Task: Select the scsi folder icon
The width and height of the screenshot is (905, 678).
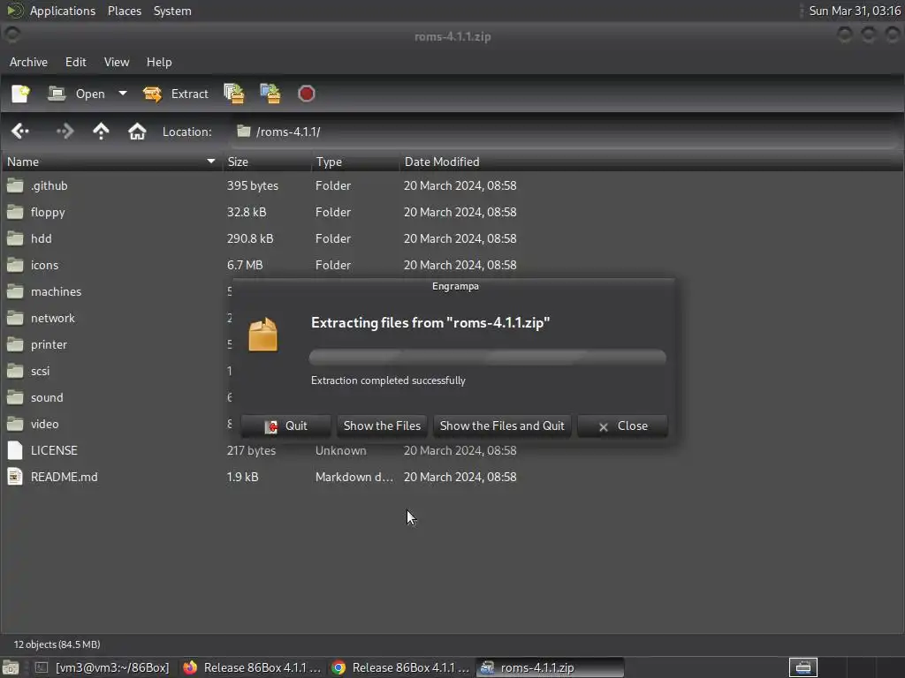Action: (15, 372)
